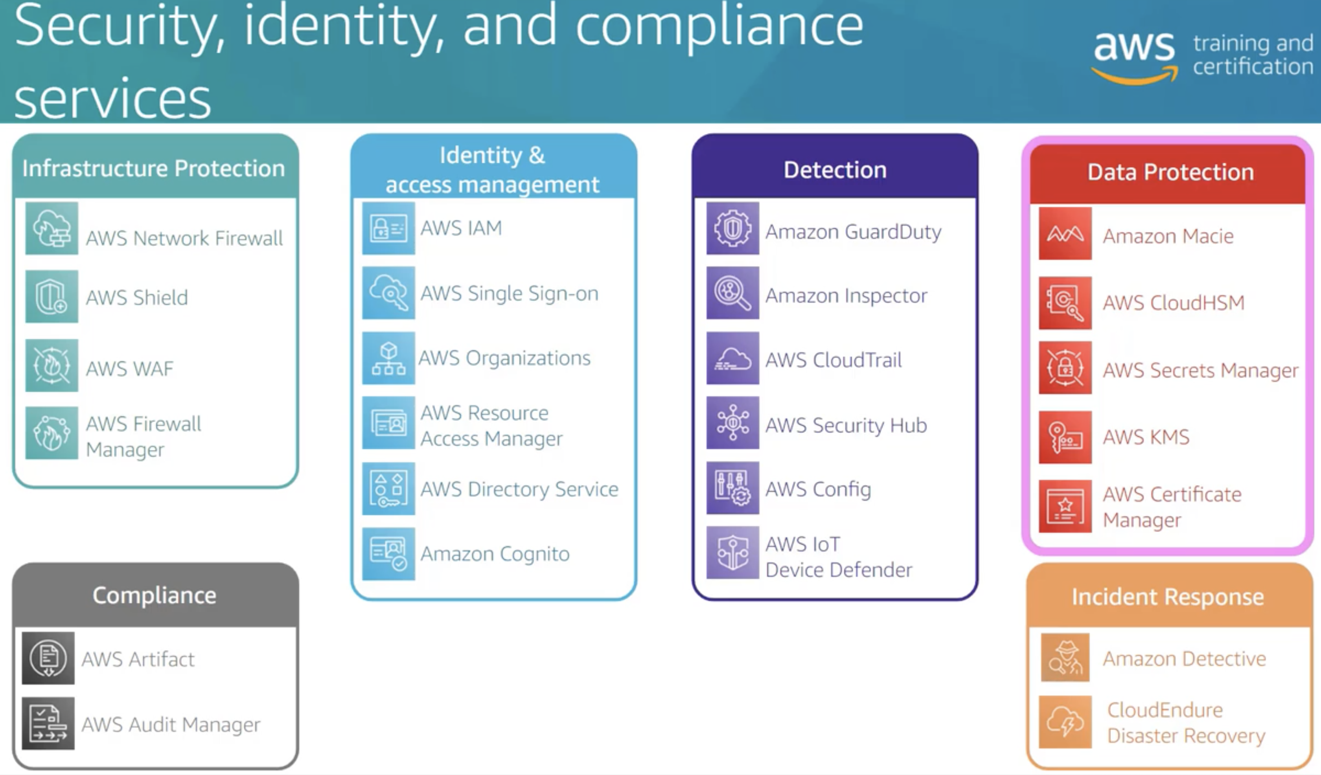Click the 'AWS CloudTrail' label
The height and width of the screenshot is (775, 1321).
point(833,360)
